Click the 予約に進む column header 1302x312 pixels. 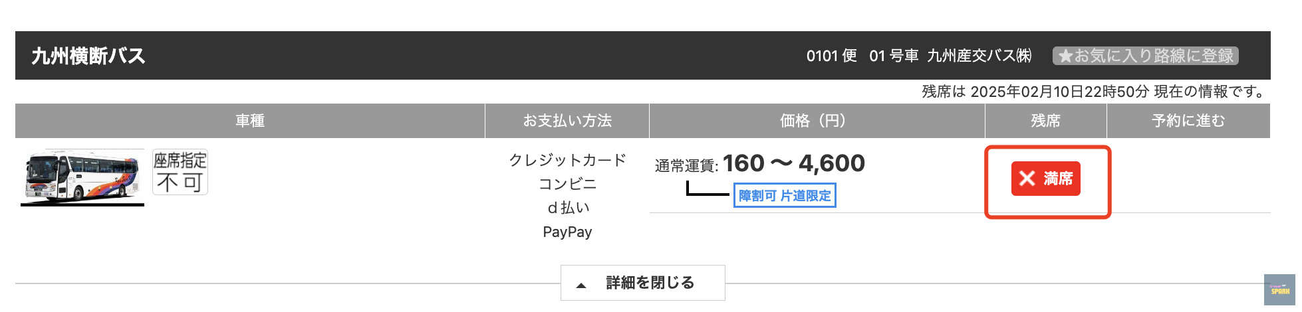[x=1188, y=121]
